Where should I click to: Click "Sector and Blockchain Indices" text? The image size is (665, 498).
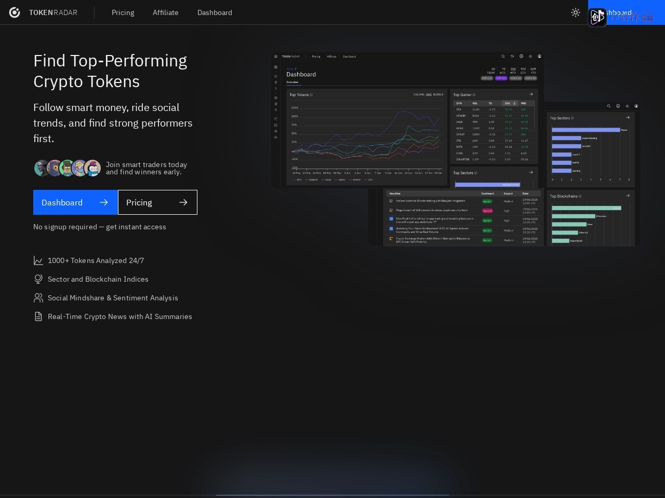(98, 279)
